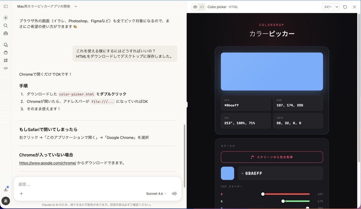This screenshot has height=209, width=361.
Task: Open the user avatar "あ" menu
Action: pyautogui.click(x=6, y=200)
